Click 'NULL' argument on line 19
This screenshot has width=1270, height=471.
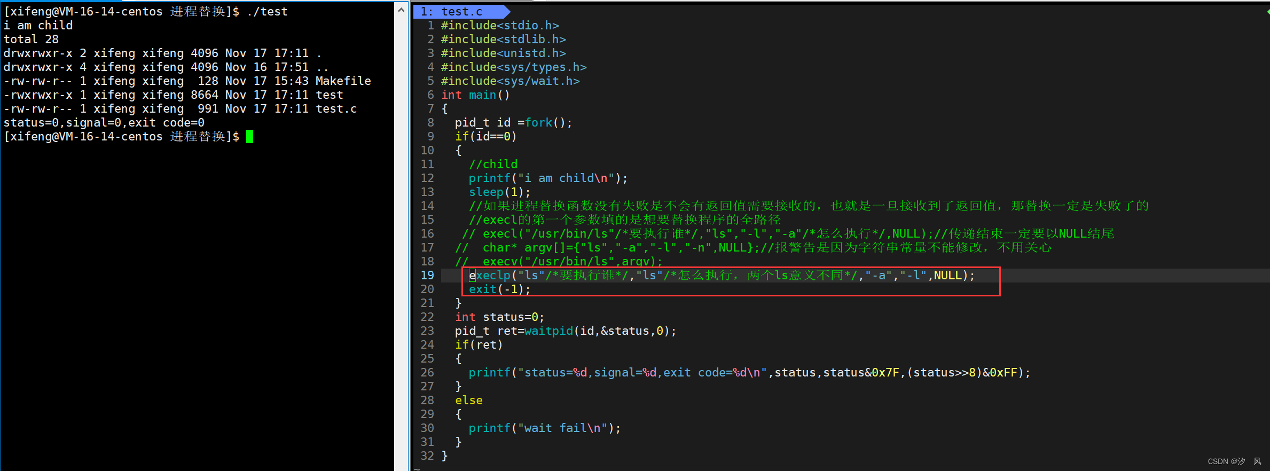[947, 276]
